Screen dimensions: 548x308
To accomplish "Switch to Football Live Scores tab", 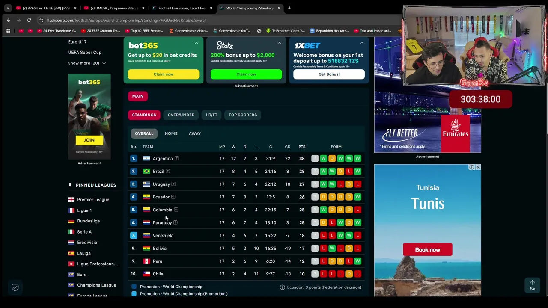I will pyautogui.click(x=182, y=8).
